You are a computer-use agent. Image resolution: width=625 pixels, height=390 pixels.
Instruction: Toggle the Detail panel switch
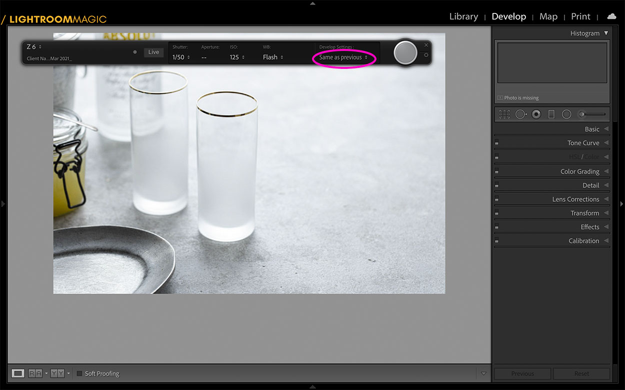(x=496, y=185)
